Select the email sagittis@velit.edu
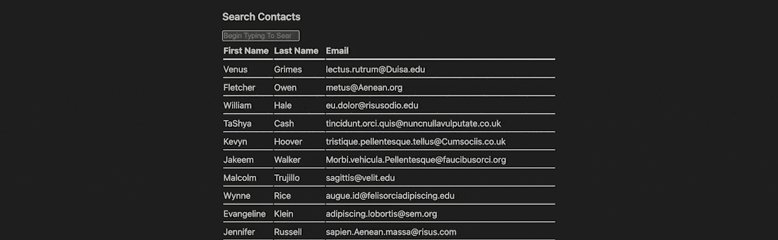778x240 pixels. coord(360,178)
